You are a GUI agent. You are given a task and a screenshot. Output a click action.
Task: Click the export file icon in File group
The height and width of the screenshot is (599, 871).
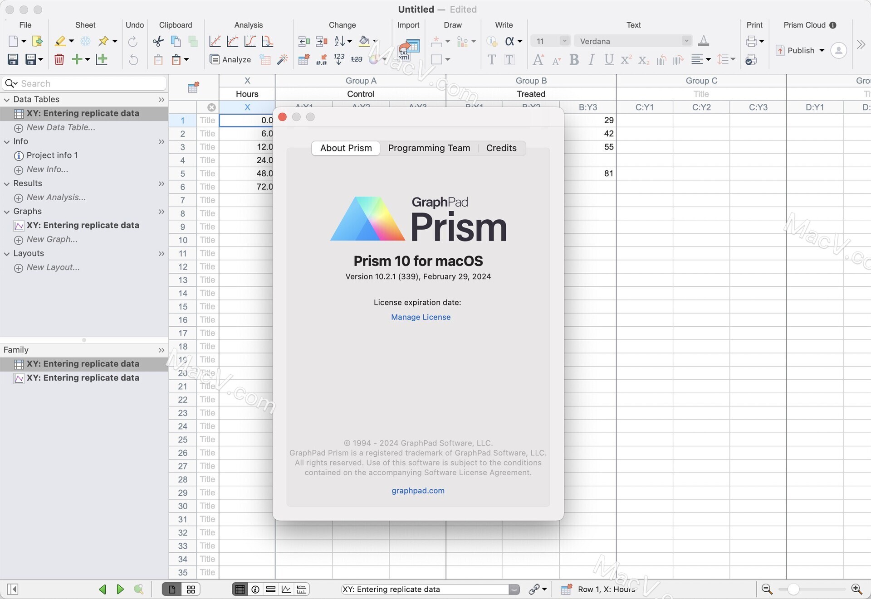pos(37,41)
